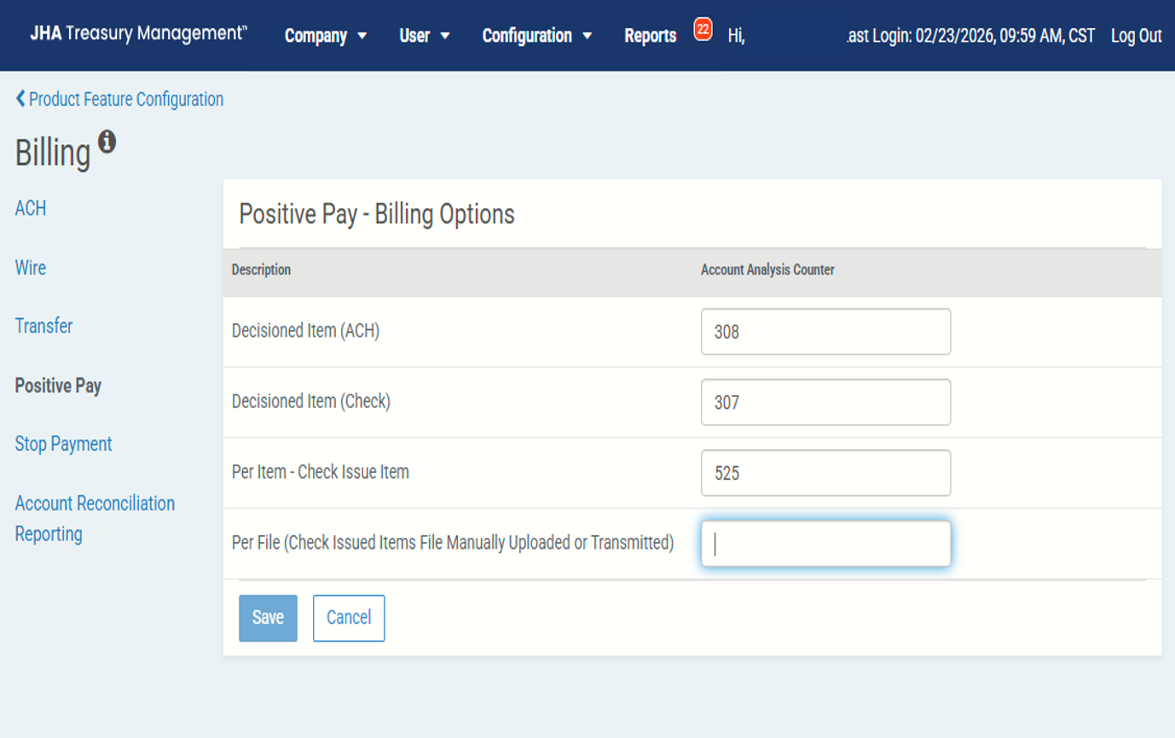This screenshot has height=738, width=1175.
Task: Open the Transfer billing options
Action: click(x=43, y=326)
